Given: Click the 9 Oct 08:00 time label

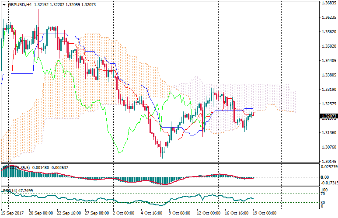Looking at the screenshot, I should pyautogui.click(x=179, y=213).
